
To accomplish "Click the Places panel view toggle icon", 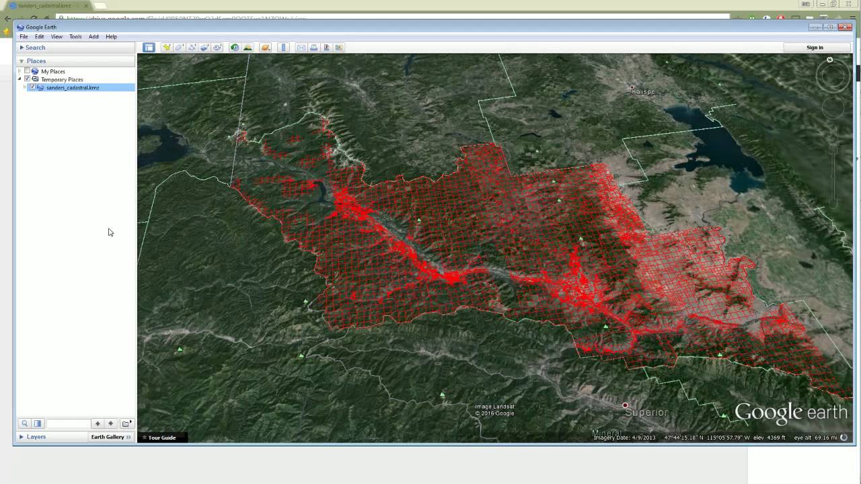I will [x=38, y=424].
